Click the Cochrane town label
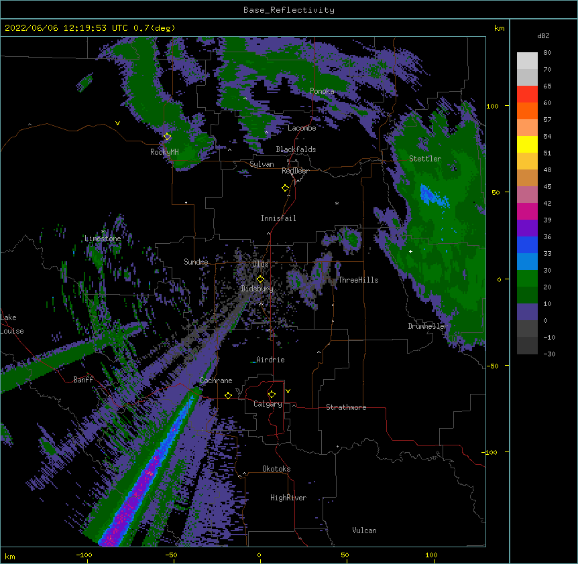Screen dimensions: 578x564 216,380
